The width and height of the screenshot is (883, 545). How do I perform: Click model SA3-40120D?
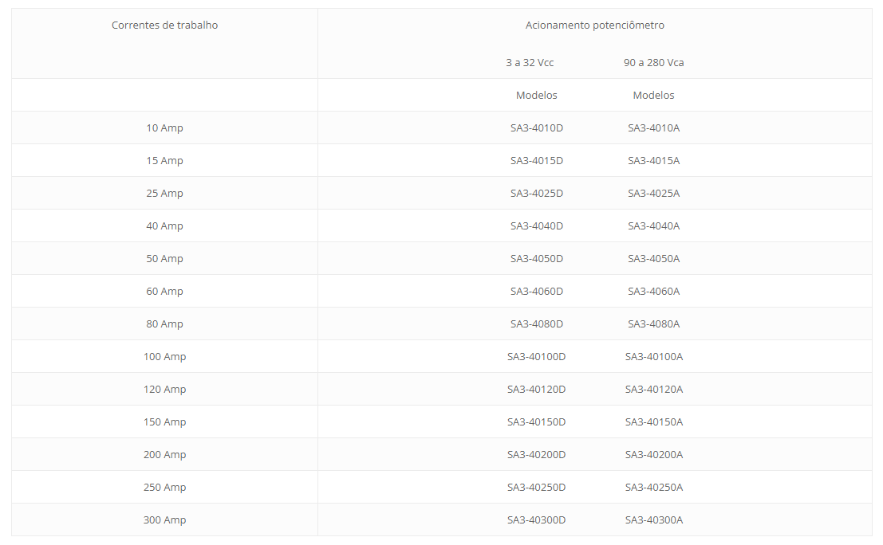[x=537, y=389]
